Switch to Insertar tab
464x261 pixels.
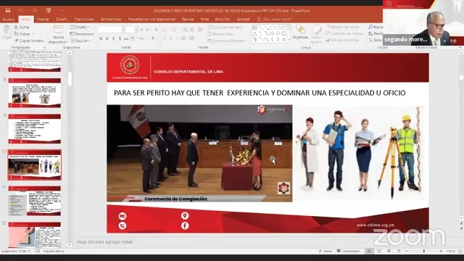[43, 20]
